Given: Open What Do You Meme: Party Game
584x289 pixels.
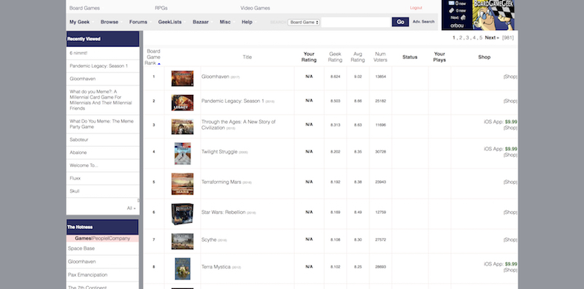Looking at the screenshot, I should click(x=101, y=124).
